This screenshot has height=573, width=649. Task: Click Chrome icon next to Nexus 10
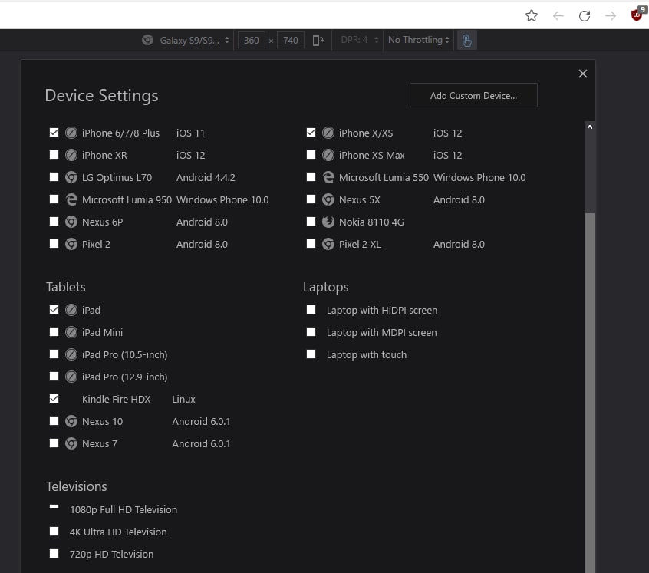coord(71,422)
